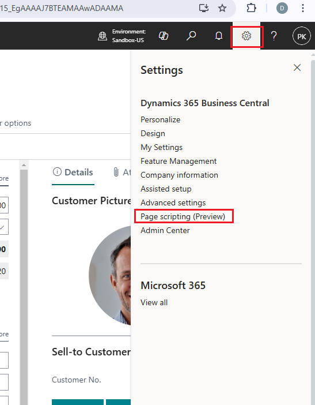Open Advanced settings

point(173,202)
